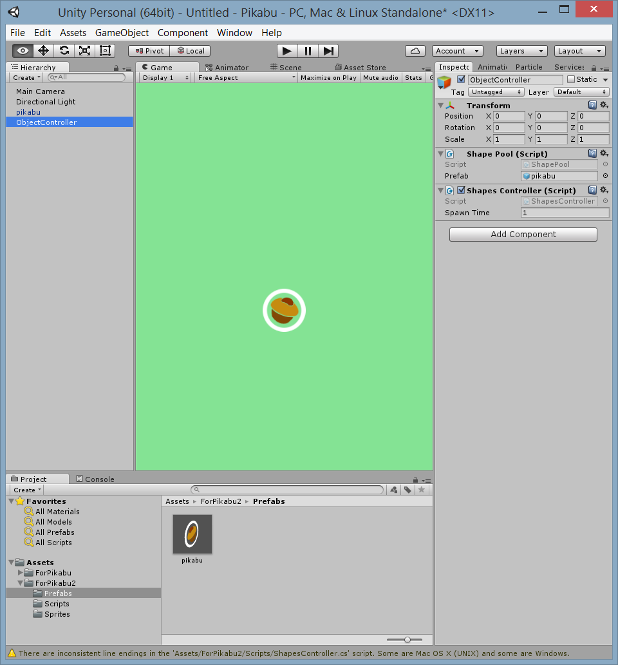Click the Step frame button
Screen dimensions: 618x665
[329, 50]
